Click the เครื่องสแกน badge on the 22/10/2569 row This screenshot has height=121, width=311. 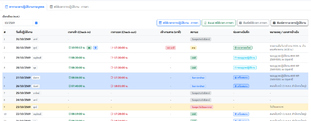tap(241, 114)
